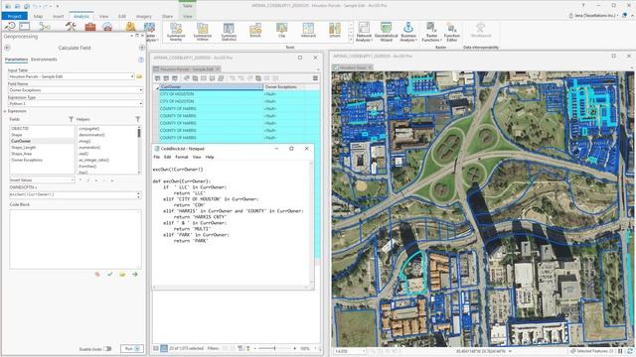The image size is (636, 357).
Task: Click the Code Block text area
Action: coord(76,239)
